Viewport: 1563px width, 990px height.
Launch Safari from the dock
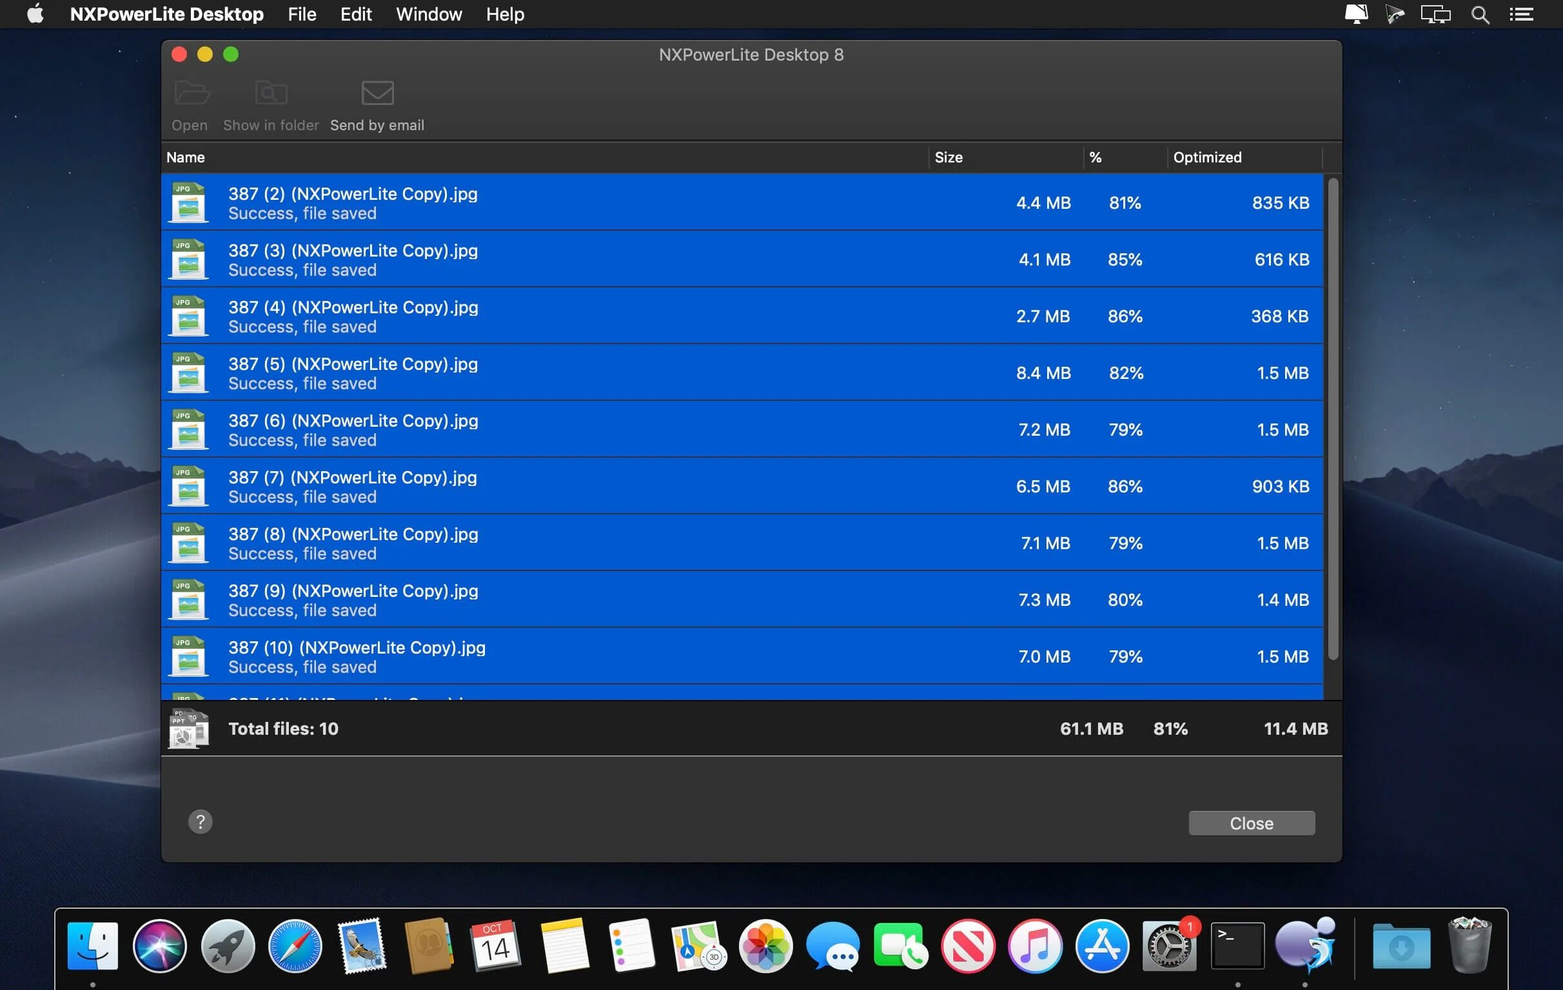(295, 946)
